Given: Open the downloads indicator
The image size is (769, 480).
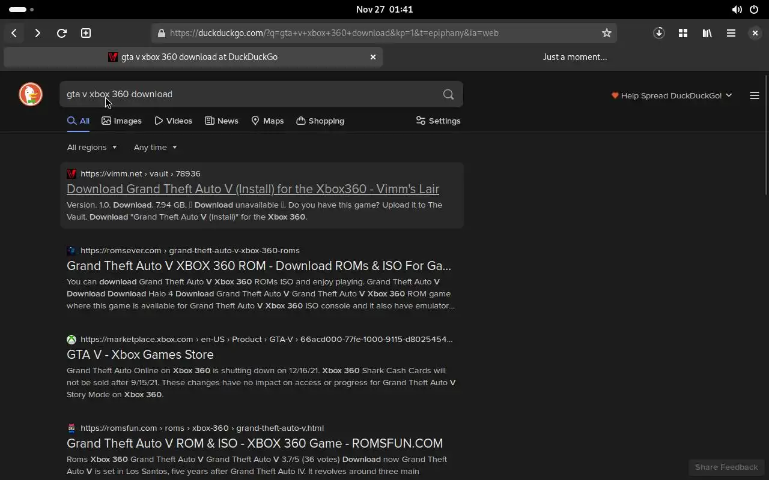Looking at the screenshot, I should (x=659, y=33).
